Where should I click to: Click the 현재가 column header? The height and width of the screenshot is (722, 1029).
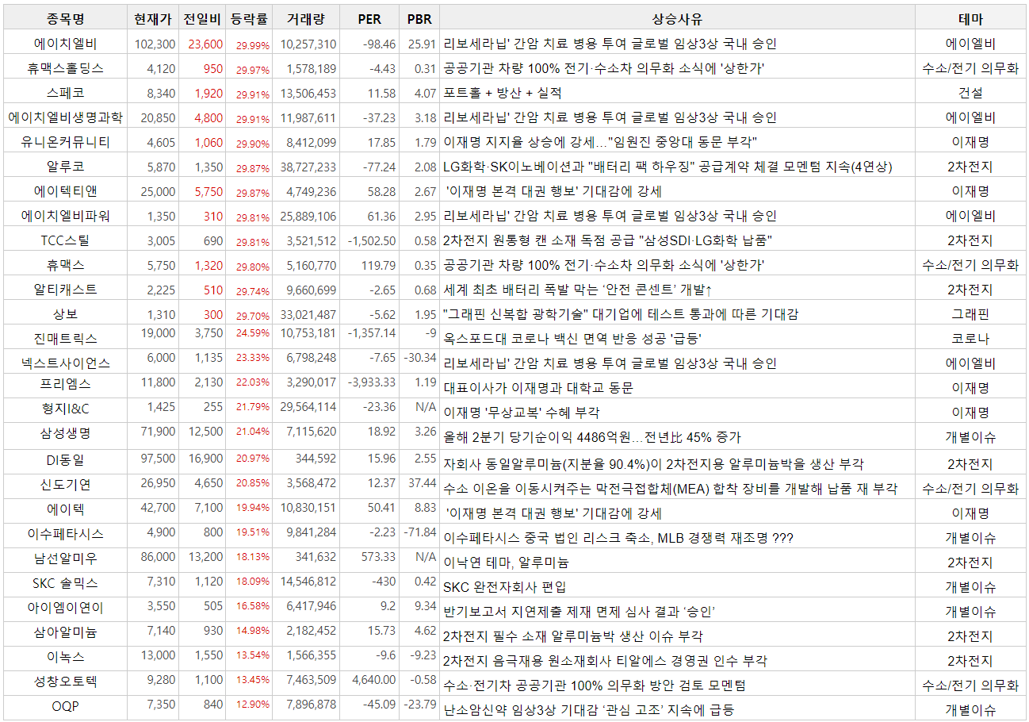point(154,19)
